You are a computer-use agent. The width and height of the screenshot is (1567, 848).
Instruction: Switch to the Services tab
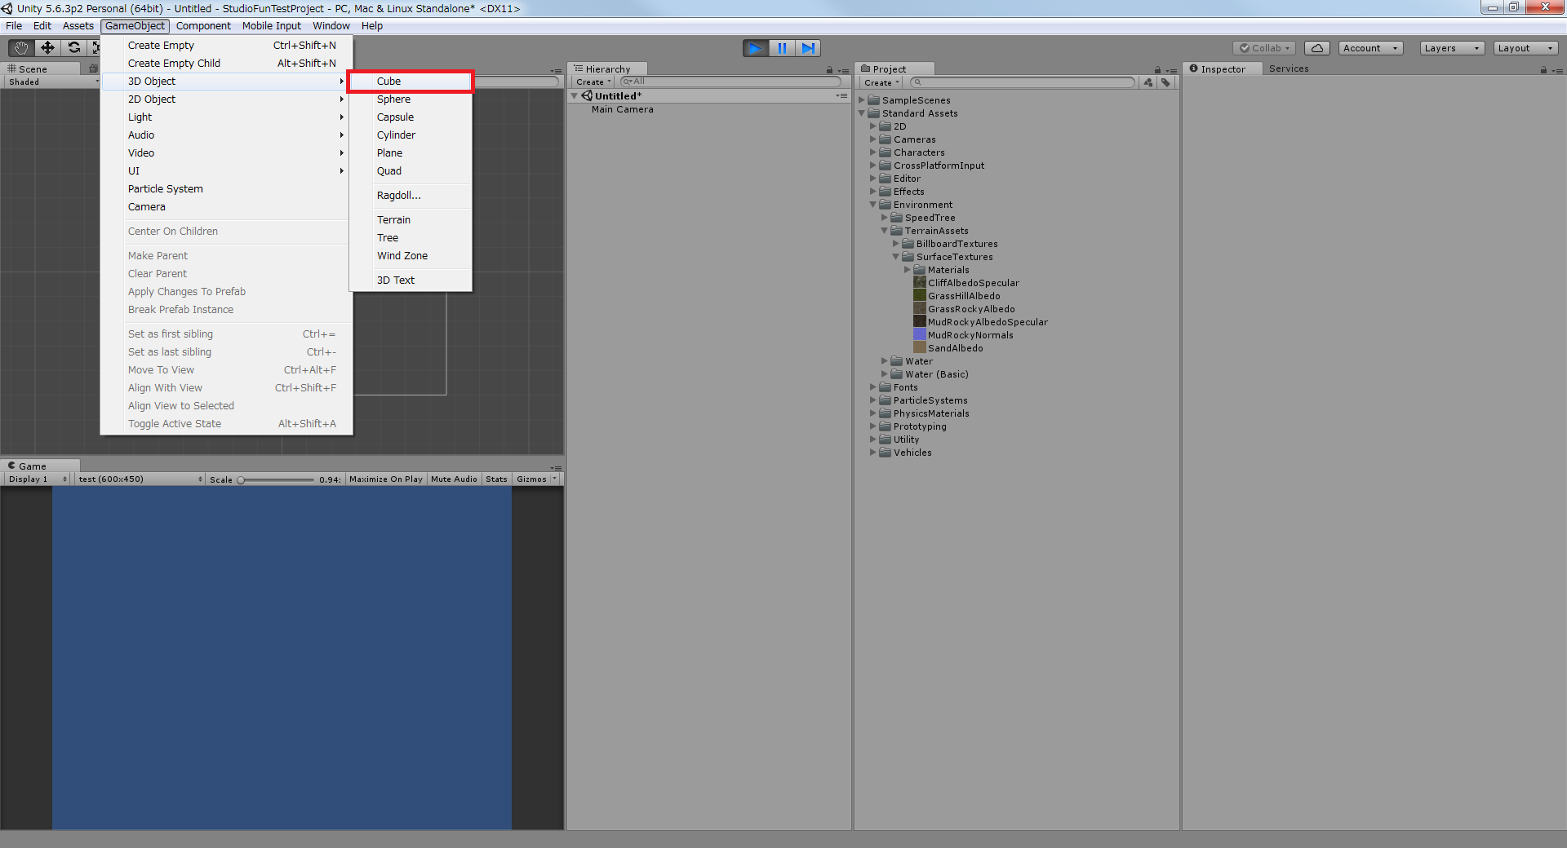coord(1289,69)
